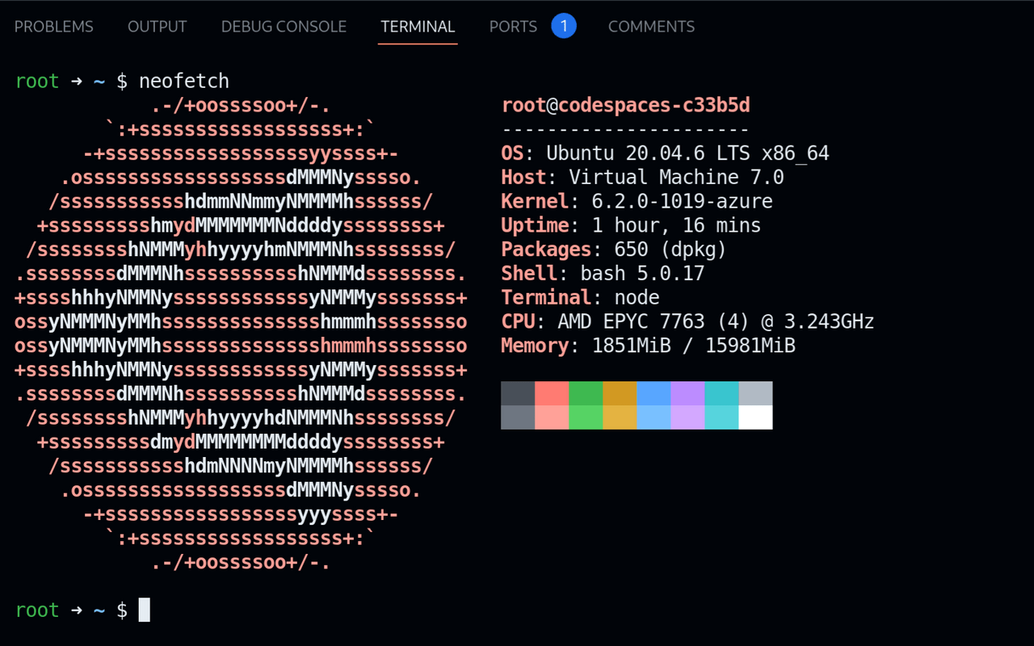Open the OUTPUT tab

[157, 26]
